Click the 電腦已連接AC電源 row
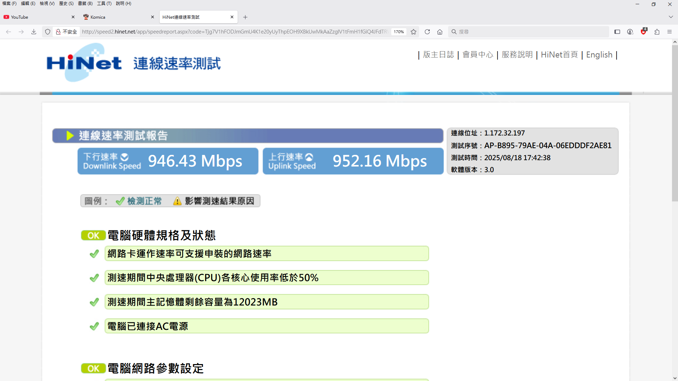Viewport: 678px width, 381px height. 267,326
